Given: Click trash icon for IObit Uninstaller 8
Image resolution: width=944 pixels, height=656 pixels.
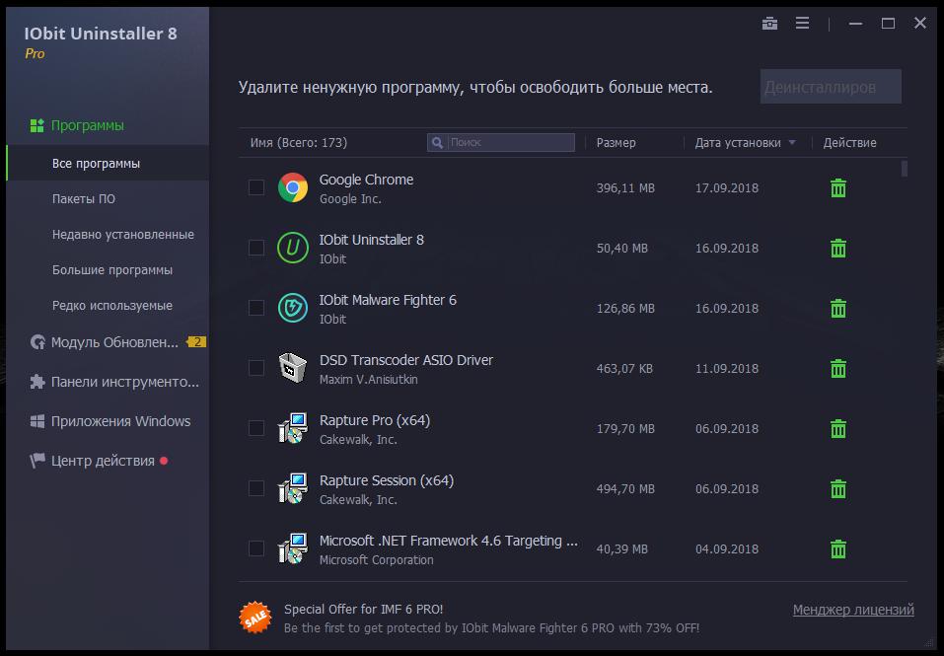Looking at the screenshot, I should click(x=838, y=248).
